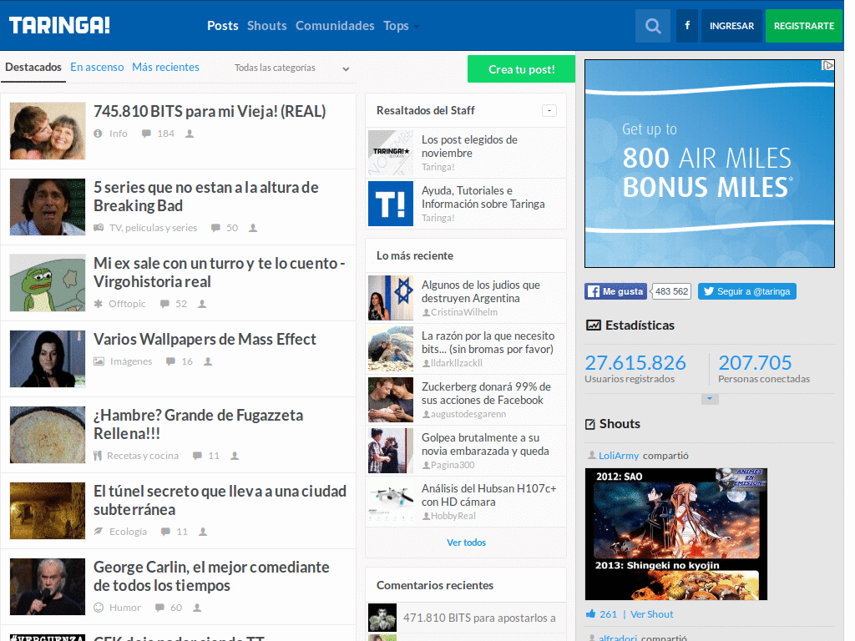The width and height of the screenshot is (855, 641).
Task: Collapse the Resaltados del Staff panel
Action: [x=549, y=111]
